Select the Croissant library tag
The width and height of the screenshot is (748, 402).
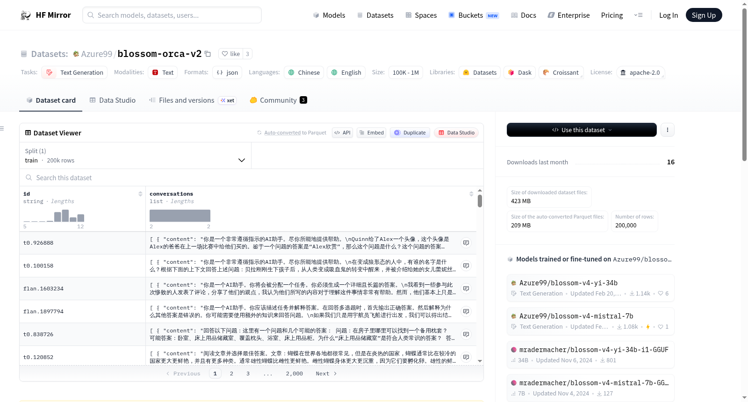(561, 72)
